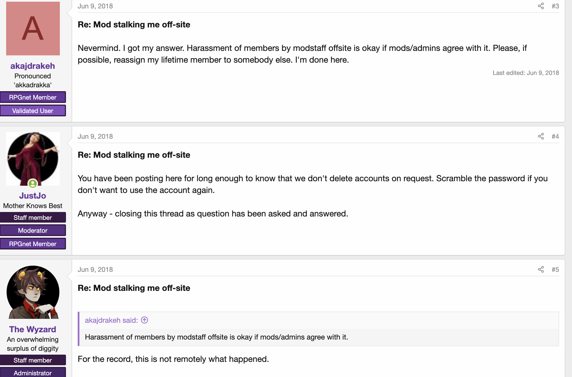The width and height of the screenshot is (572, 377).
Task: Click the Validated User badge
Action: 33,111
